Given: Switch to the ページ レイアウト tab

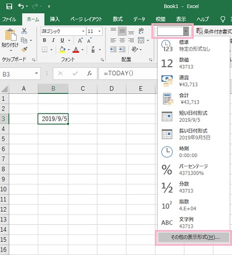Looking at the screenshot, I should (x=86, y=19).
